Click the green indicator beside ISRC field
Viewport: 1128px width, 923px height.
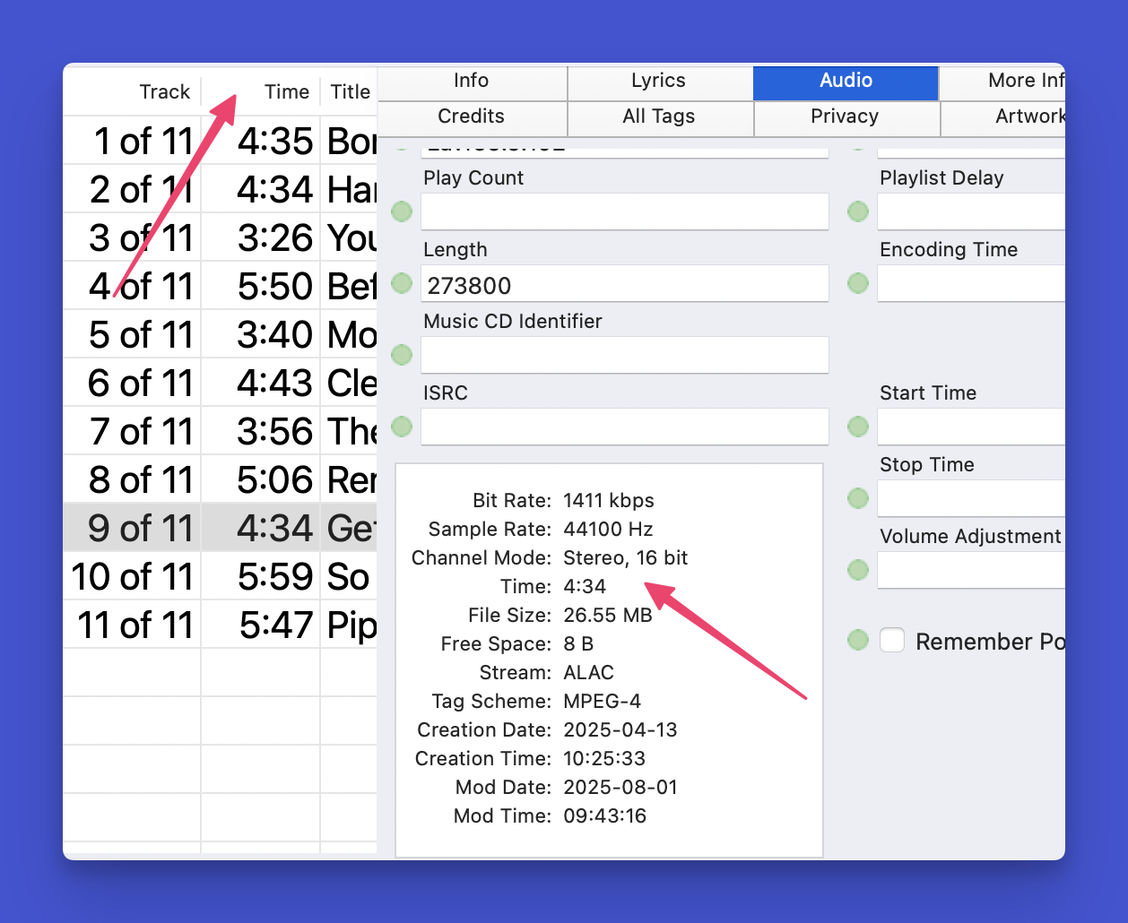point(402,427)
